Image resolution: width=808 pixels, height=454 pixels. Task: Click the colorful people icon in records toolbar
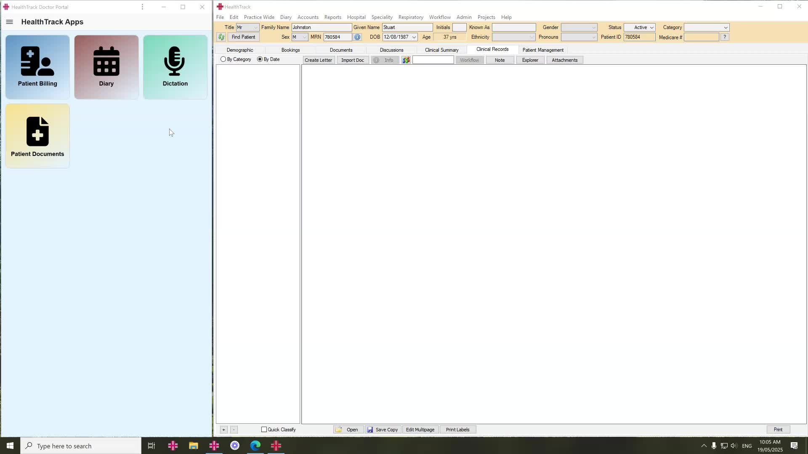(x=406, y=60)
